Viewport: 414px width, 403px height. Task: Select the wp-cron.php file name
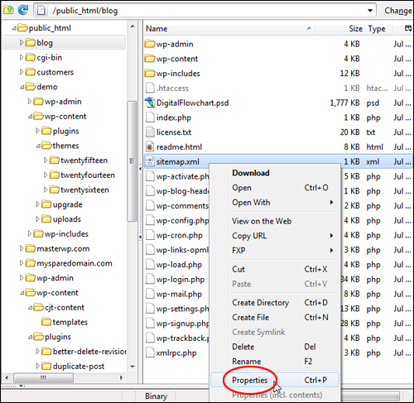(180, 235)
